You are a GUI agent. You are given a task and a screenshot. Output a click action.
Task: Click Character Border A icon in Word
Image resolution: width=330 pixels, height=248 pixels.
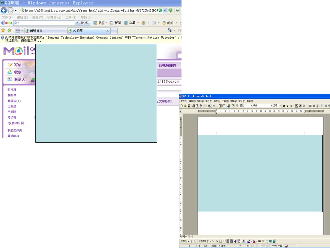297,106
